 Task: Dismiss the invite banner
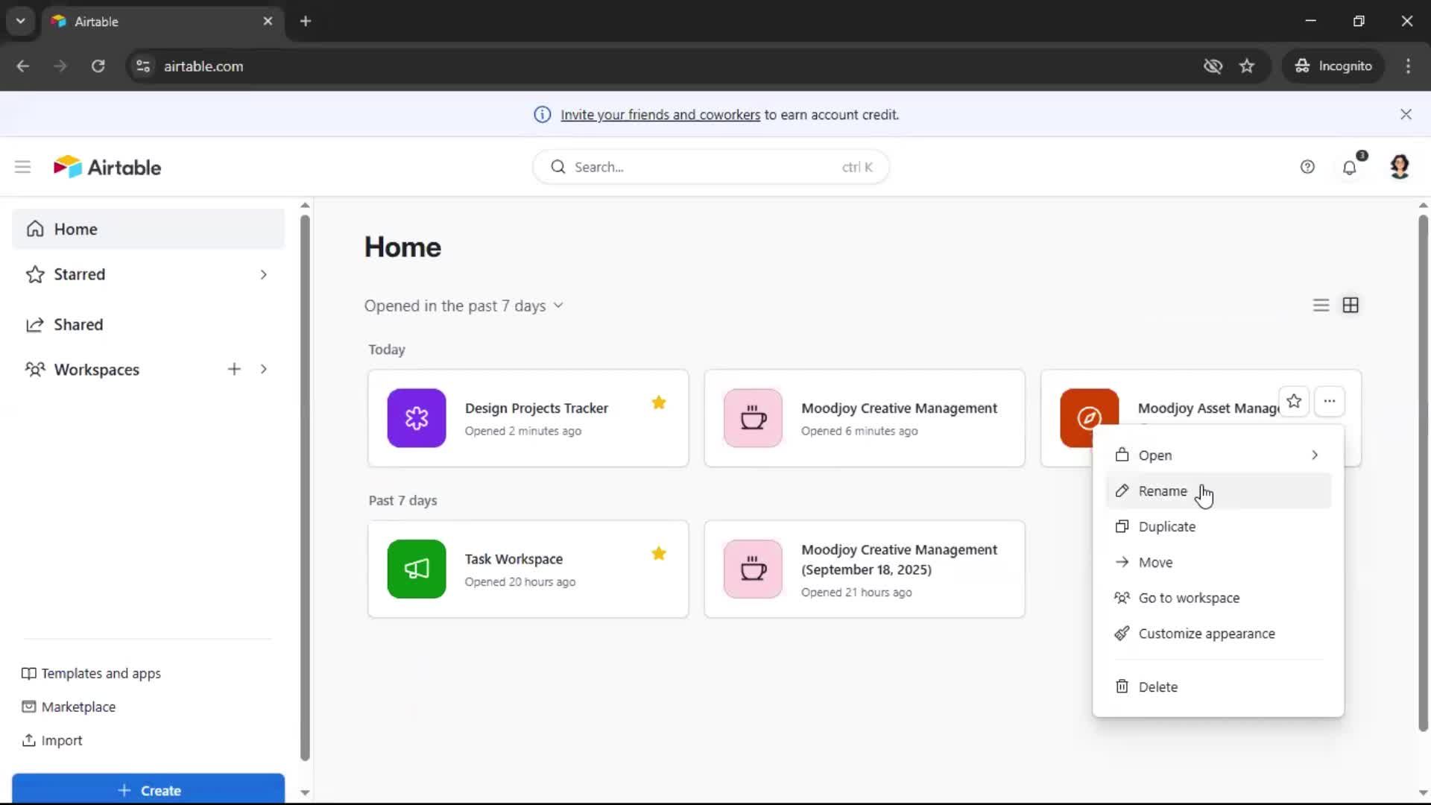1406,114
